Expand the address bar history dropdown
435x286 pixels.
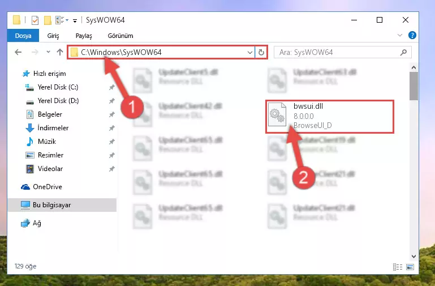(249, 52)
